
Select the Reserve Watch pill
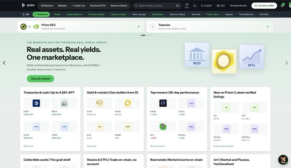click(178, 14)
